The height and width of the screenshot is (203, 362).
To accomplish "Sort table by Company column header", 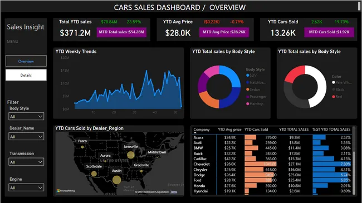I will coord(202,130).
